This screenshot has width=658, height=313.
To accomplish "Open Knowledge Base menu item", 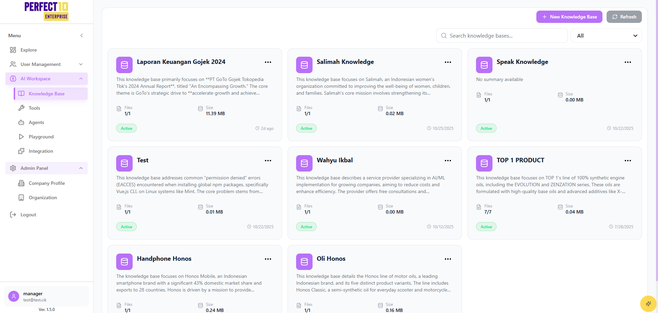I will click(51, 94).
